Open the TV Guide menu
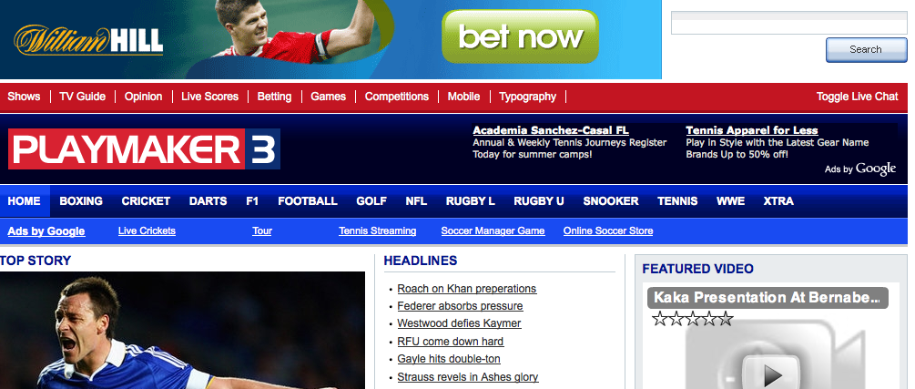915x389 pixels. pyautogui.click(x=82, y=97)
